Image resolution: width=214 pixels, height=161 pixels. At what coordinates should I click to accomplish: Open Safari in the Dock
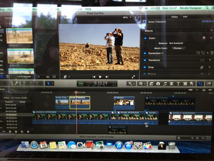click(34, 145)
